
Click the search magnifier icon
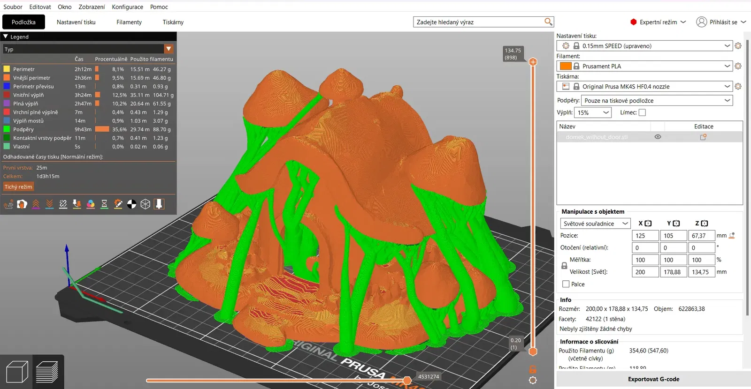(x=548, y=22)
